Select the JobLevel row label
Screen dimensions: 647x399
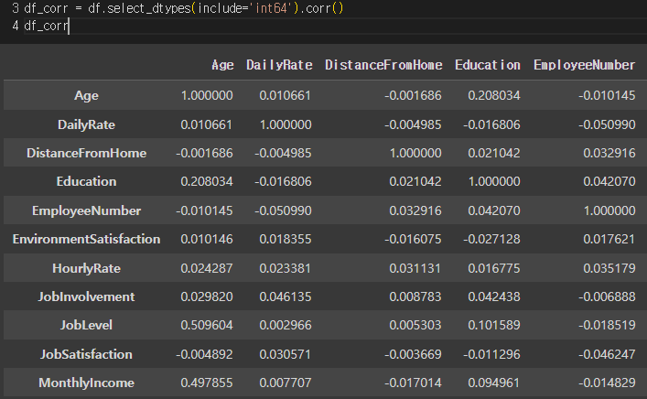click(x=86, y=325)
